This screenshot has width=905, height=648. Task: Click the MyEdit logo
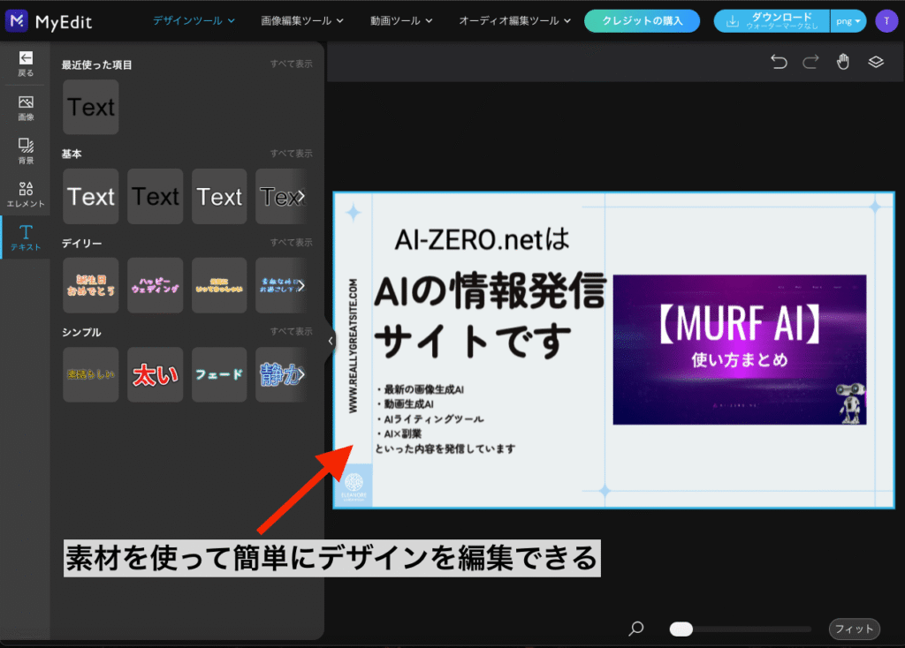(x=49, y=21)
